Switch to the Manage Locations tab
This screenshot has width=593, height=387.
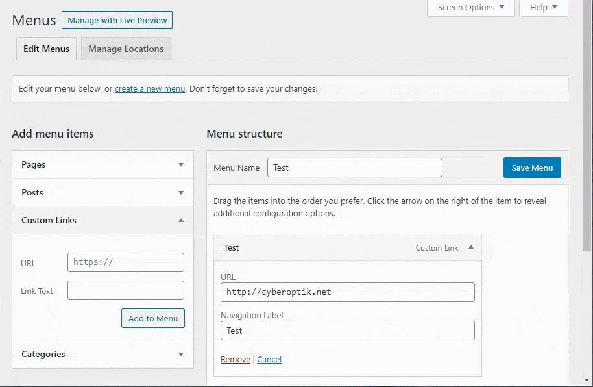pos(125,48)
